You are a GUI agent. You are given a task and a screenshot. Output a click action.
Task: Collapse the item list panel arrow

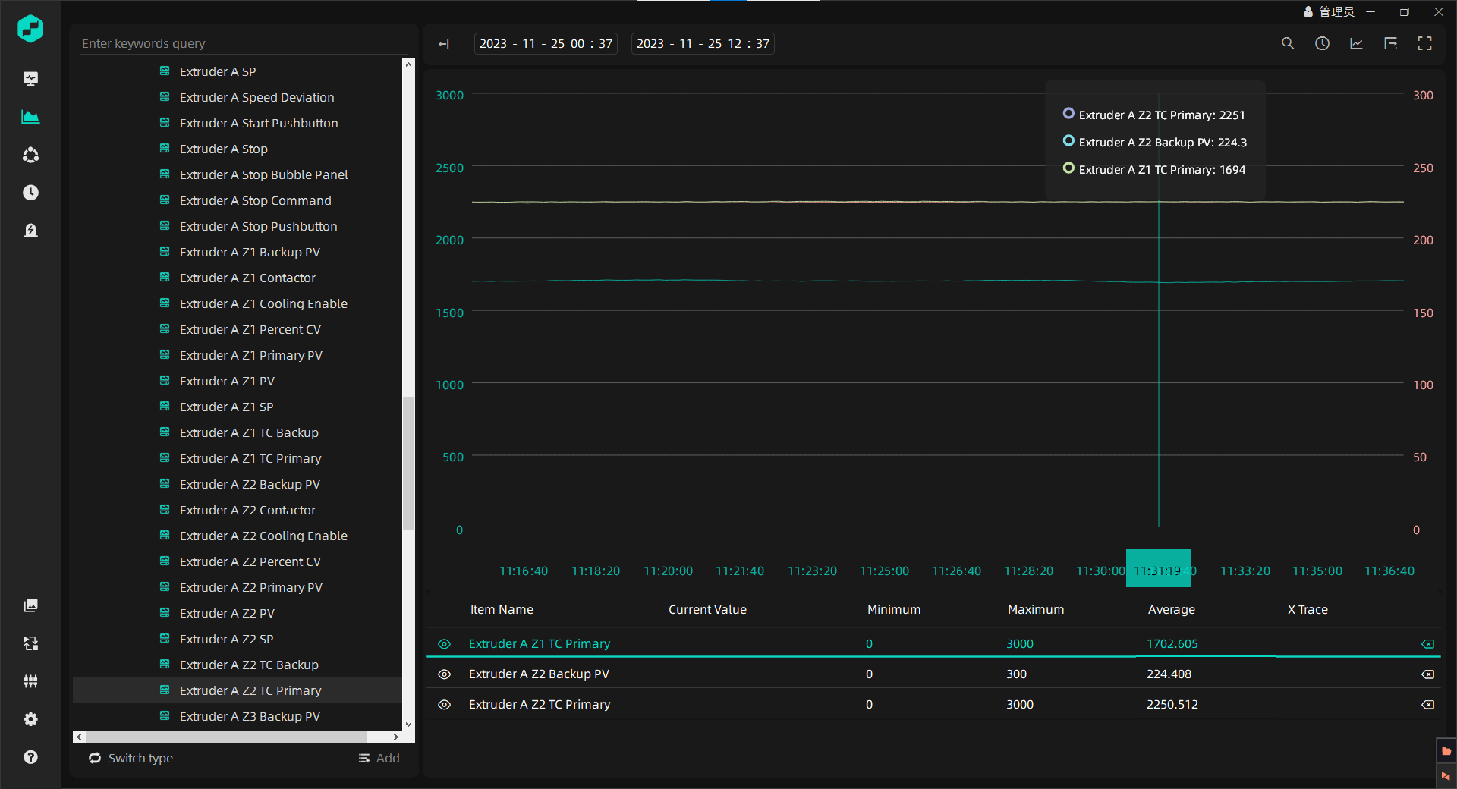pos(444,44)
